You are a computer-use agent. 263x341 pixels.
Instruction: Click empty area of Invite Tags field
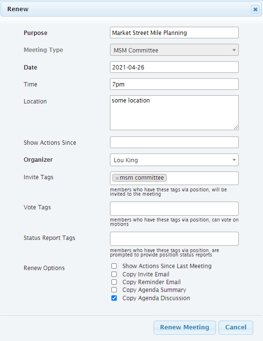(x=202, y=178)
